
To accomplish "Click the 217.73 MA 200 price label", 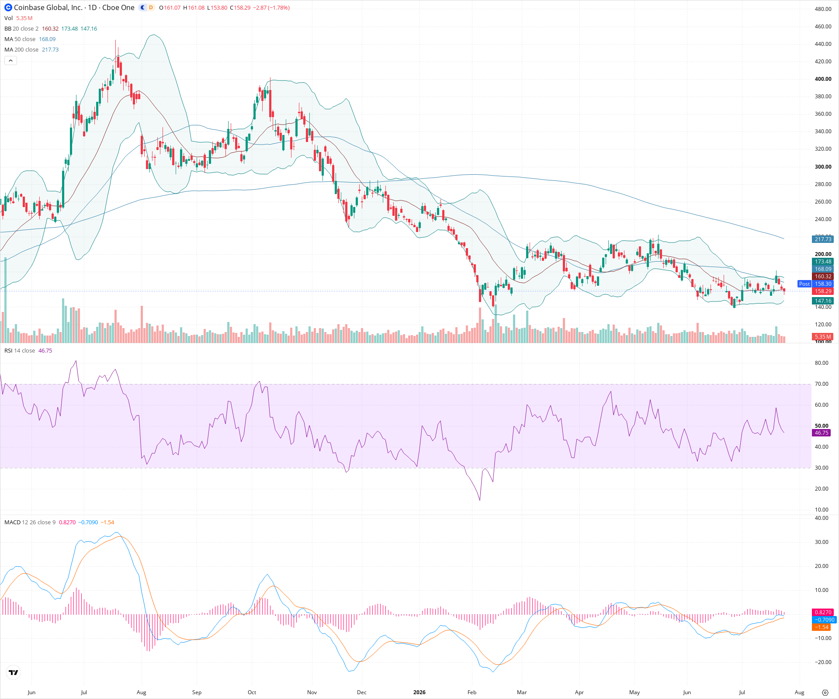I will [823, 239].
